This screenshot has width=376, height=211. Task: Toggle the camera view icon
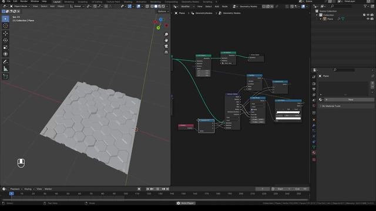166,46
